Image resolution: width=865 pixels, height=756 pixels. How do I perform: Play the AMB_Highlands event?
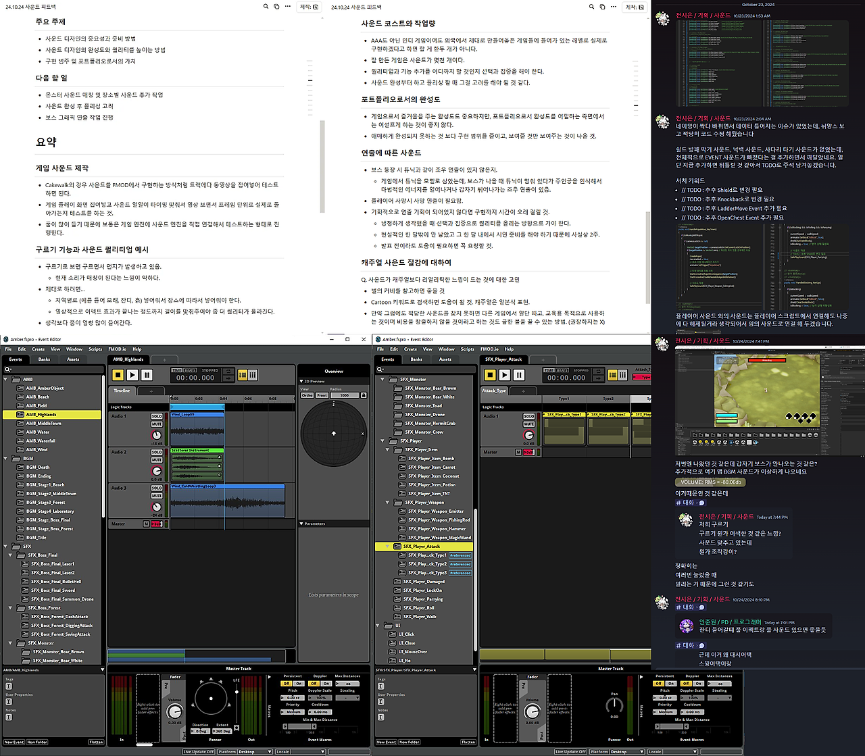click(x=132, y=375)
